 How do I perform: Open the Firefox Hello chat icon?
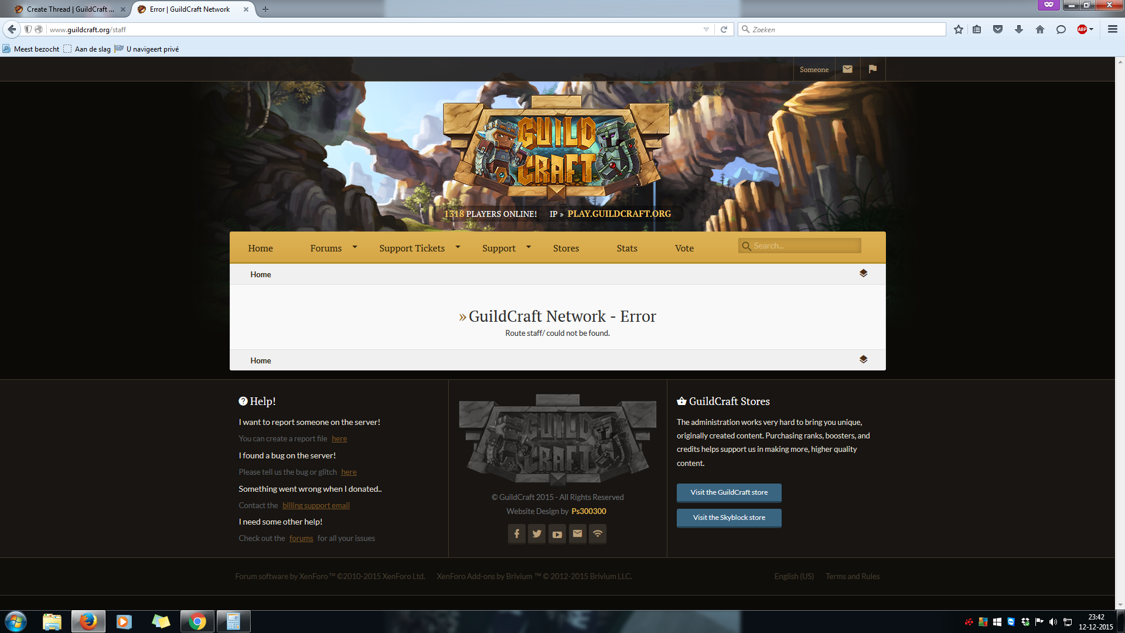(x=1061, y=29)
